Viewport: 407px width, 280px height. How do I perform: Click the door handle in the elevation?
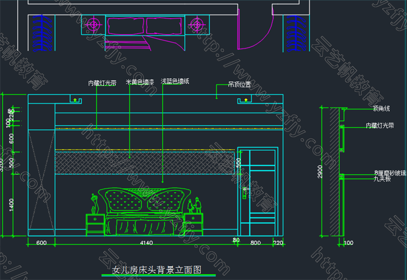coord(244,193)
